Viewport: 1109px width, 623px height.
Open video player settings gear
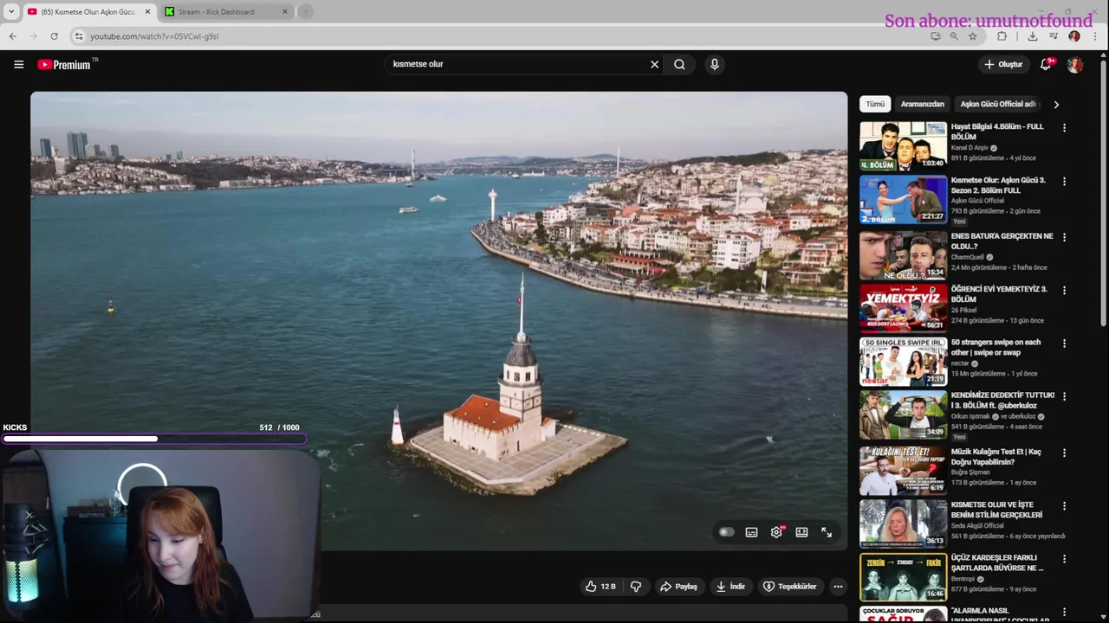click(776, 532)
